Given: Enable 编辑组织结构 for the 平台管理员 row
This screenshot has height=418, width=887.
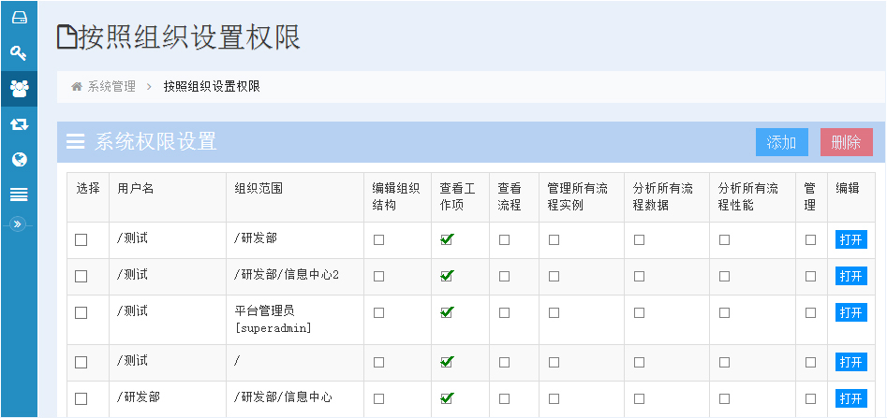Looking at the screenshot, I should (379, 312).
